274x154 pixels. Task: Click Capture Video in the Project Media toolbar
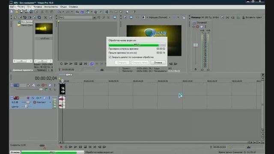(x=25, y=18)
